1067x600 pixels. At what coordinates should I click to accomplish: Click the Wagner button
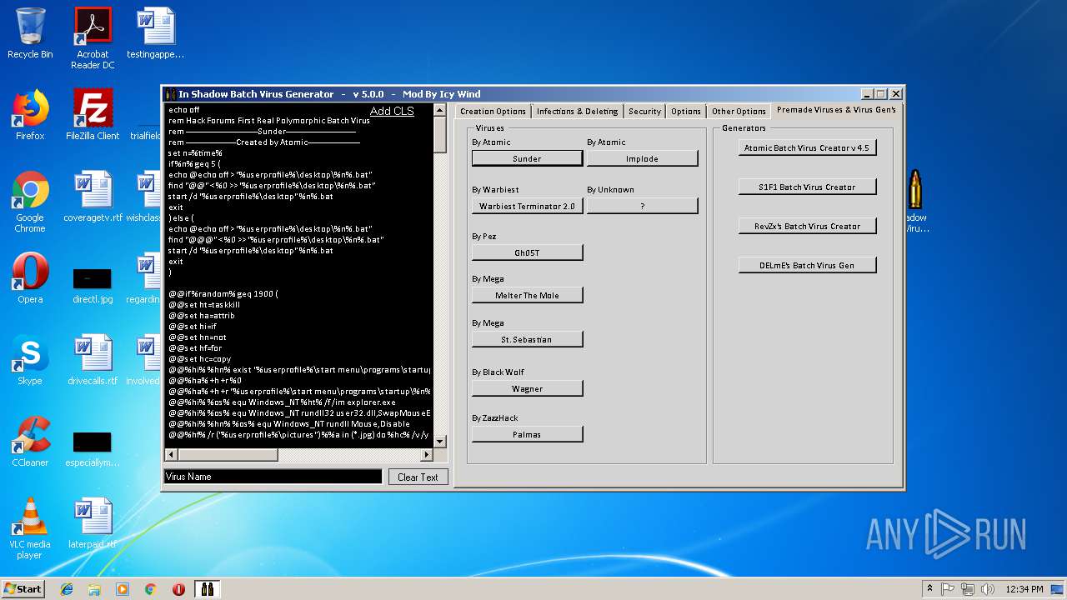527,388
